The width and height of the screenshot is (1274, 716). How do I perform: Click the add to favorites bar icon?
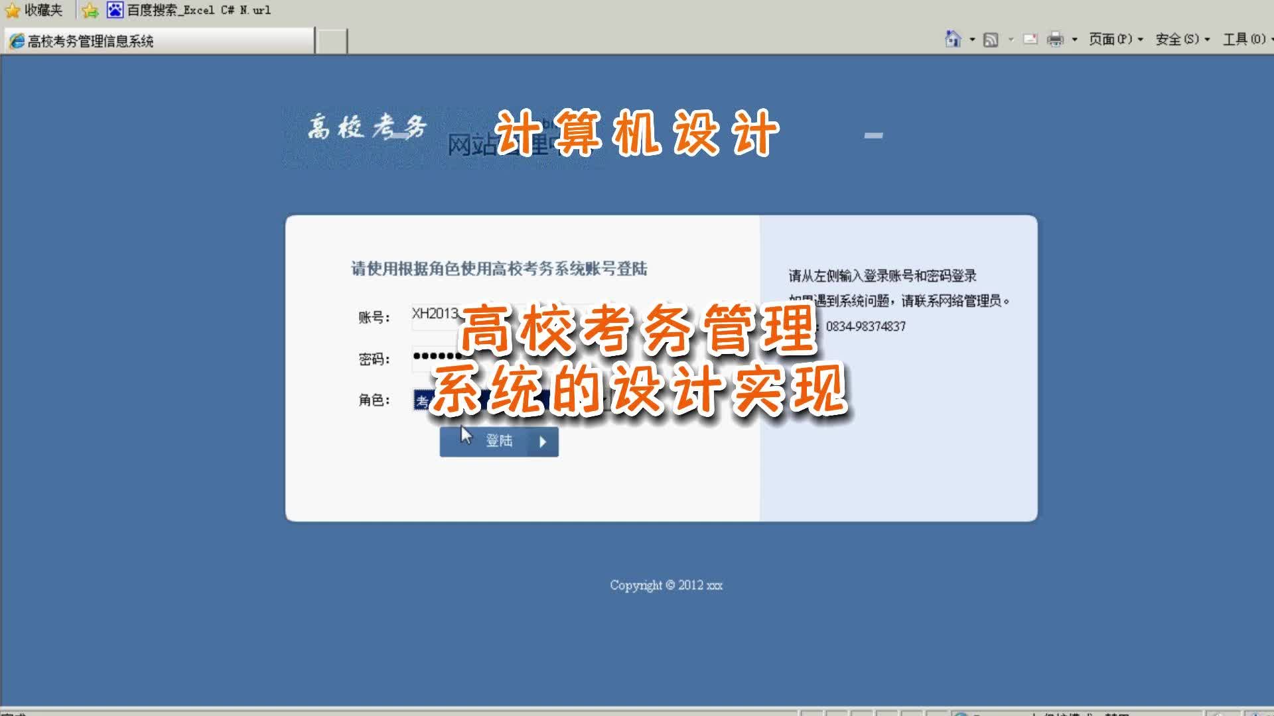(x=90, y=11)
